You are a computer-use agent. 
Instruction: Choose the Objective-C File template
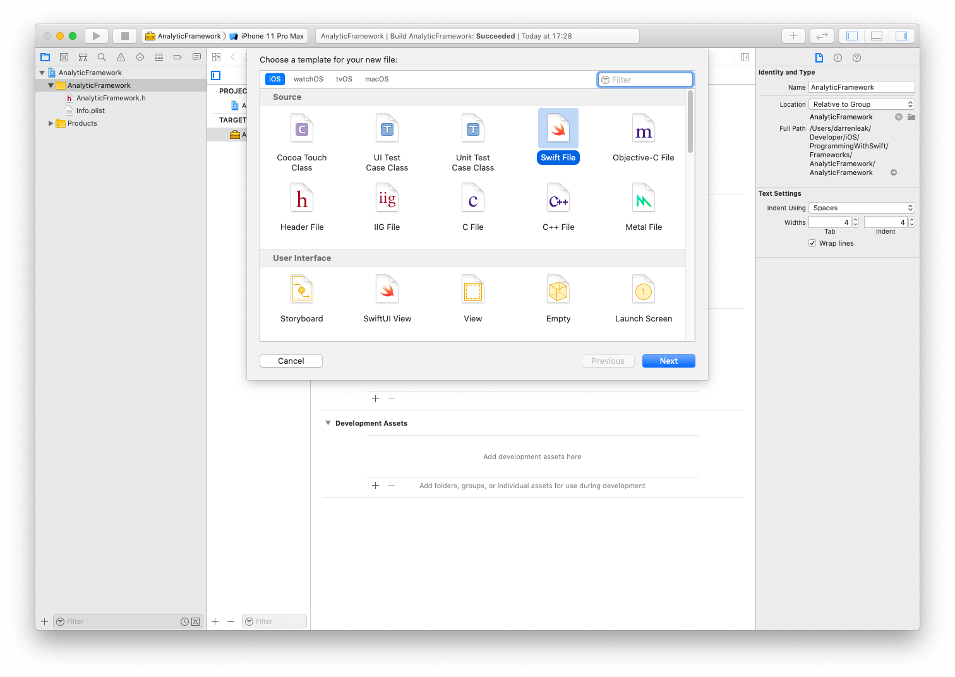[644, 137]
